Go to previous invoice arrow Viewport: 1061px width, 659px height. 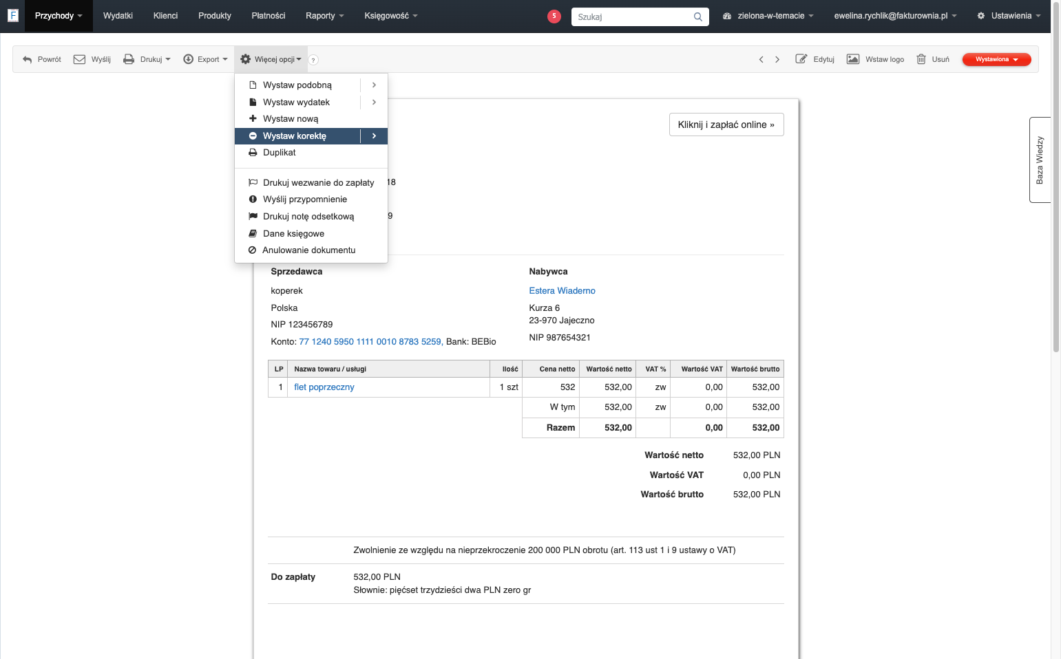761,59
